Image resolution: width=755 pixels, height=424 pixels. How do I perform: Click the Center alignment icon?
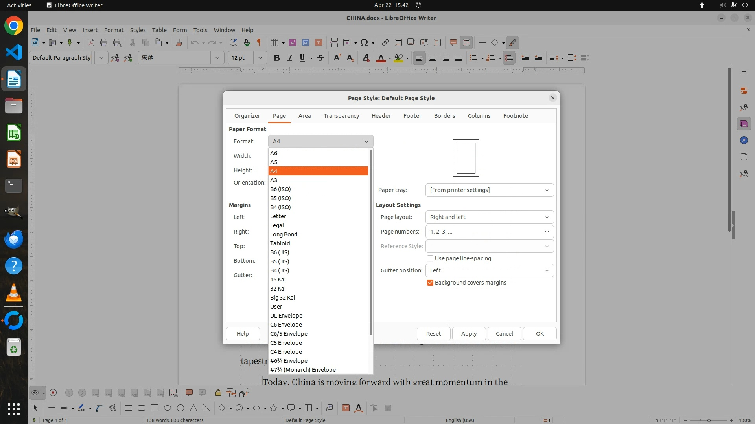pos(432,58)
